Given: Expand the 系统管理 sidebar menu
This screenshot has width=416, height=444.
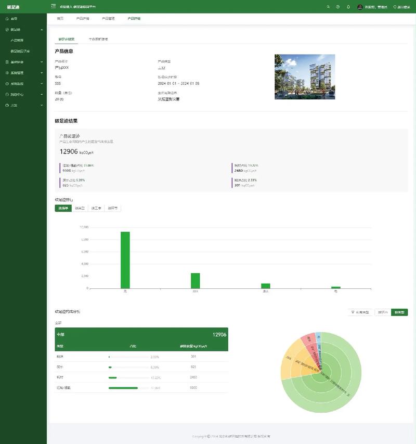Looking at the screenshot, I should (x=23, y=73).
